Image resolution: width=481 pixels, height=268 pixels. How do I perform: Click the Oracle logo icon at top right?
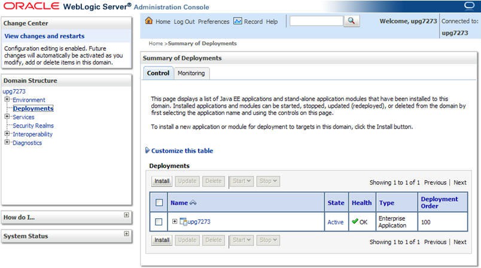click(x=470, y=5)
